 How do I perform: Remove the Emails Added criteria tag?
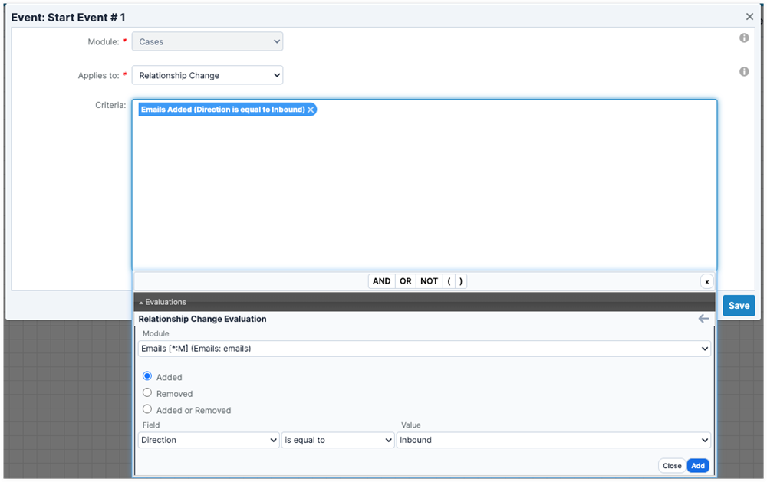(311, 110)
